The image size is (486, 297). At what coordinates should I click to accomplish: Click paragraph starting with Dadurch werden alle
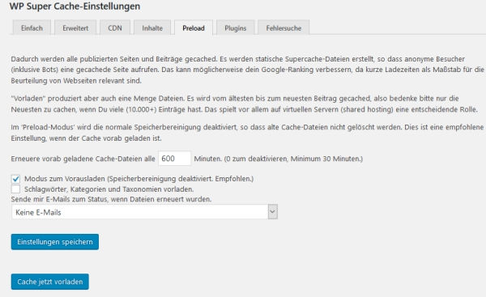click(247, 70)
